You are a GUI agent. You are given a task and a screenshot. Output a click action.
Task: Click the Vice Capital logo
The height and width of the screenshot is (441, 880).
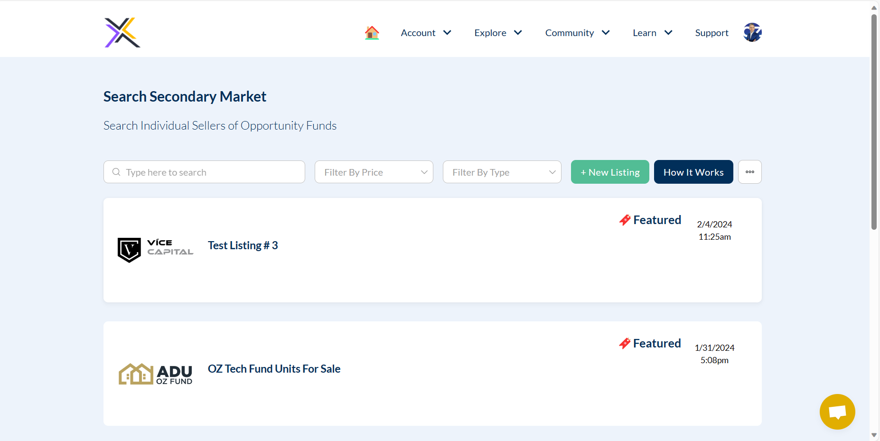point(155,250)
